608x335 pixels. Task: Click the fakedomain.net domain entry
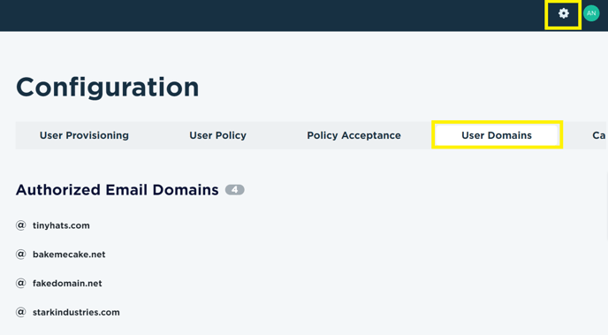[x=67, y=284]
